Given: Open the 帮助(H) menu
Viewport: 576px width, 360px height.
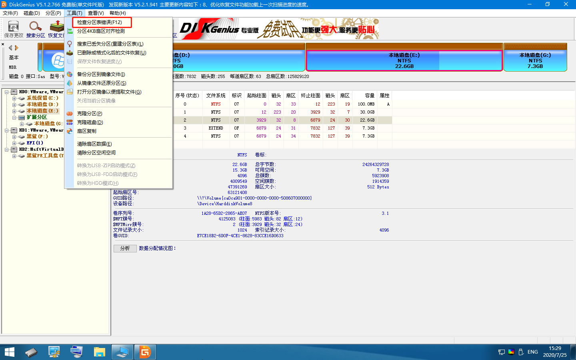Looking at the screenshot, I should pyautogui.click(x=118, y=13).
